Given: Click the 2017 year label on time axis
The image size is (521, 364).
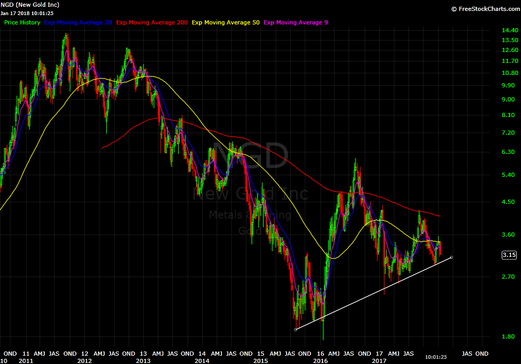Looking at the screenshot, I should (x=379, y=361).
